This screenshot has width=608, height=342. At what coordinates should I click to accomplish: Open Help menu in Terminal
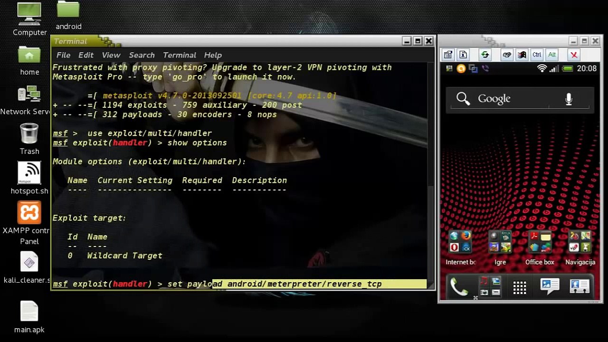pos(213,55)
